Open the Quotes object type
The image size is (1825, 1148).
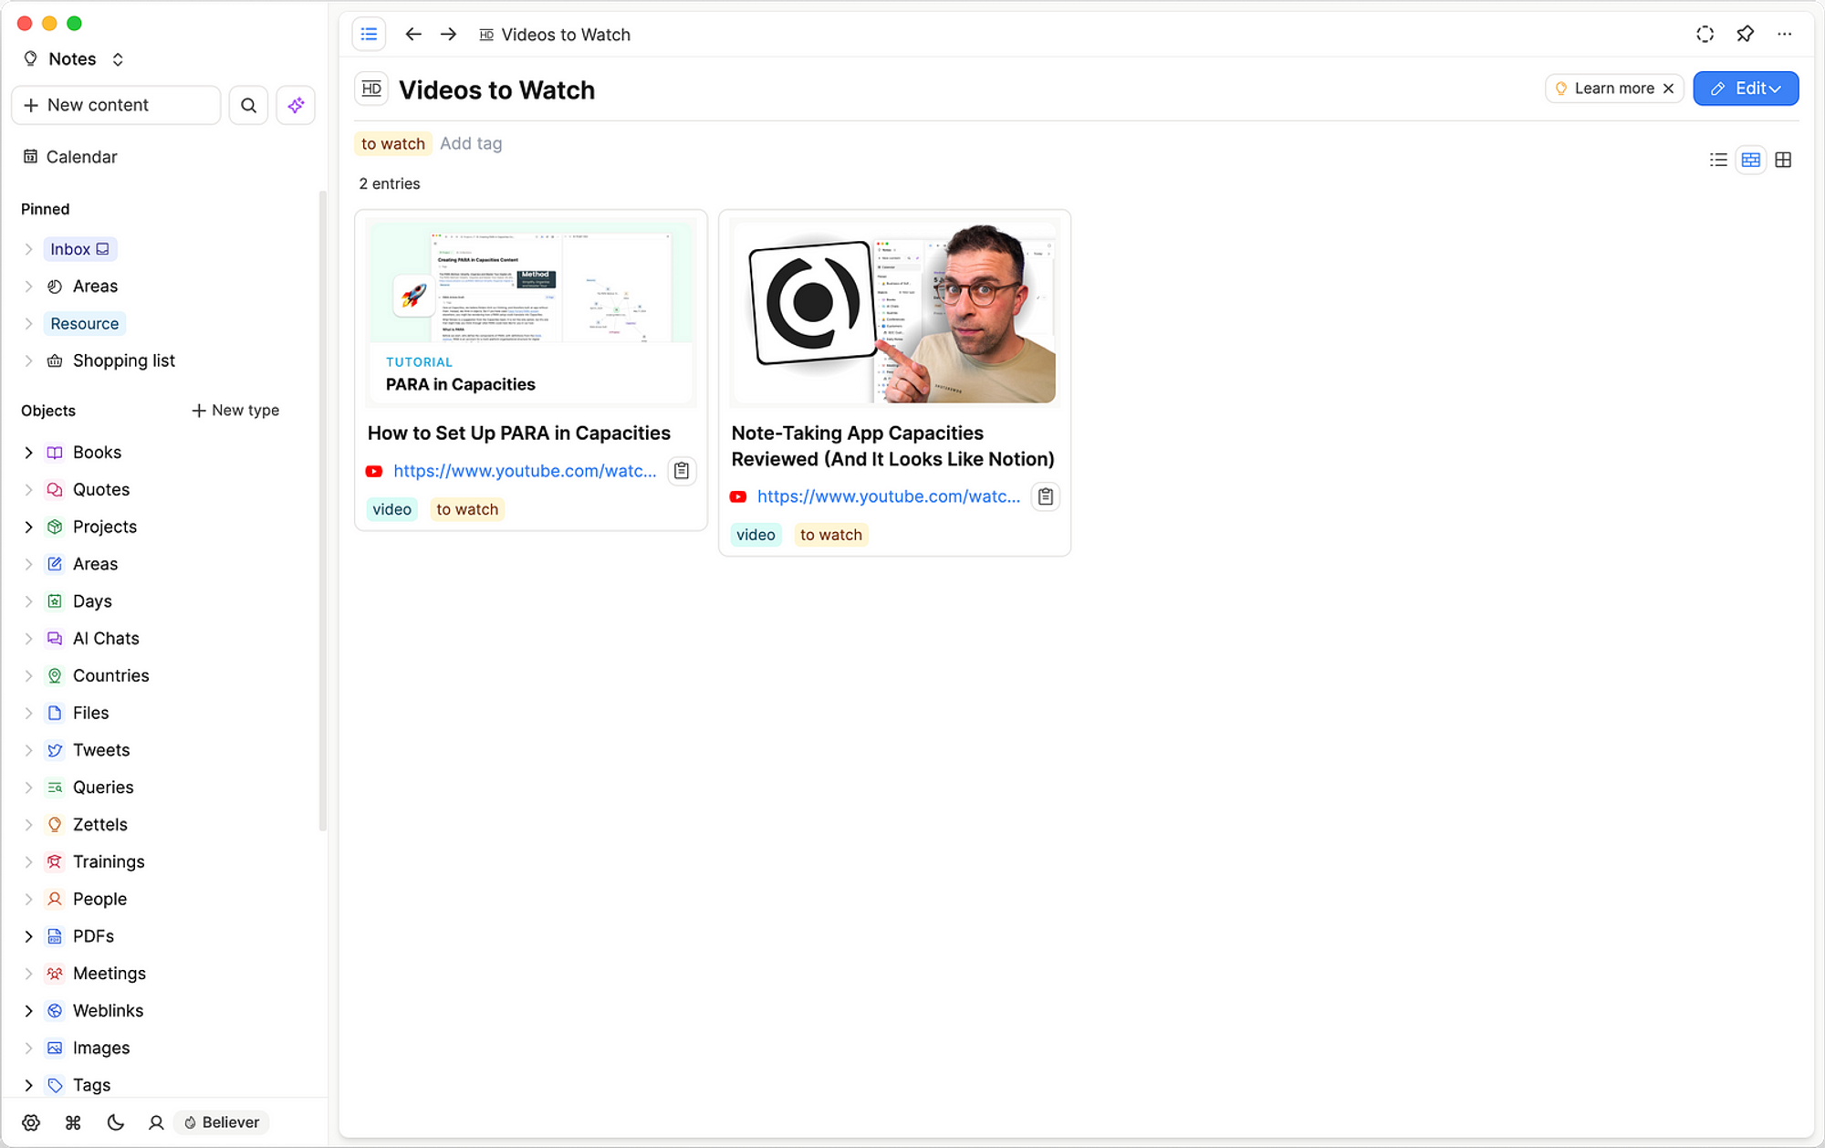point(100,490)
